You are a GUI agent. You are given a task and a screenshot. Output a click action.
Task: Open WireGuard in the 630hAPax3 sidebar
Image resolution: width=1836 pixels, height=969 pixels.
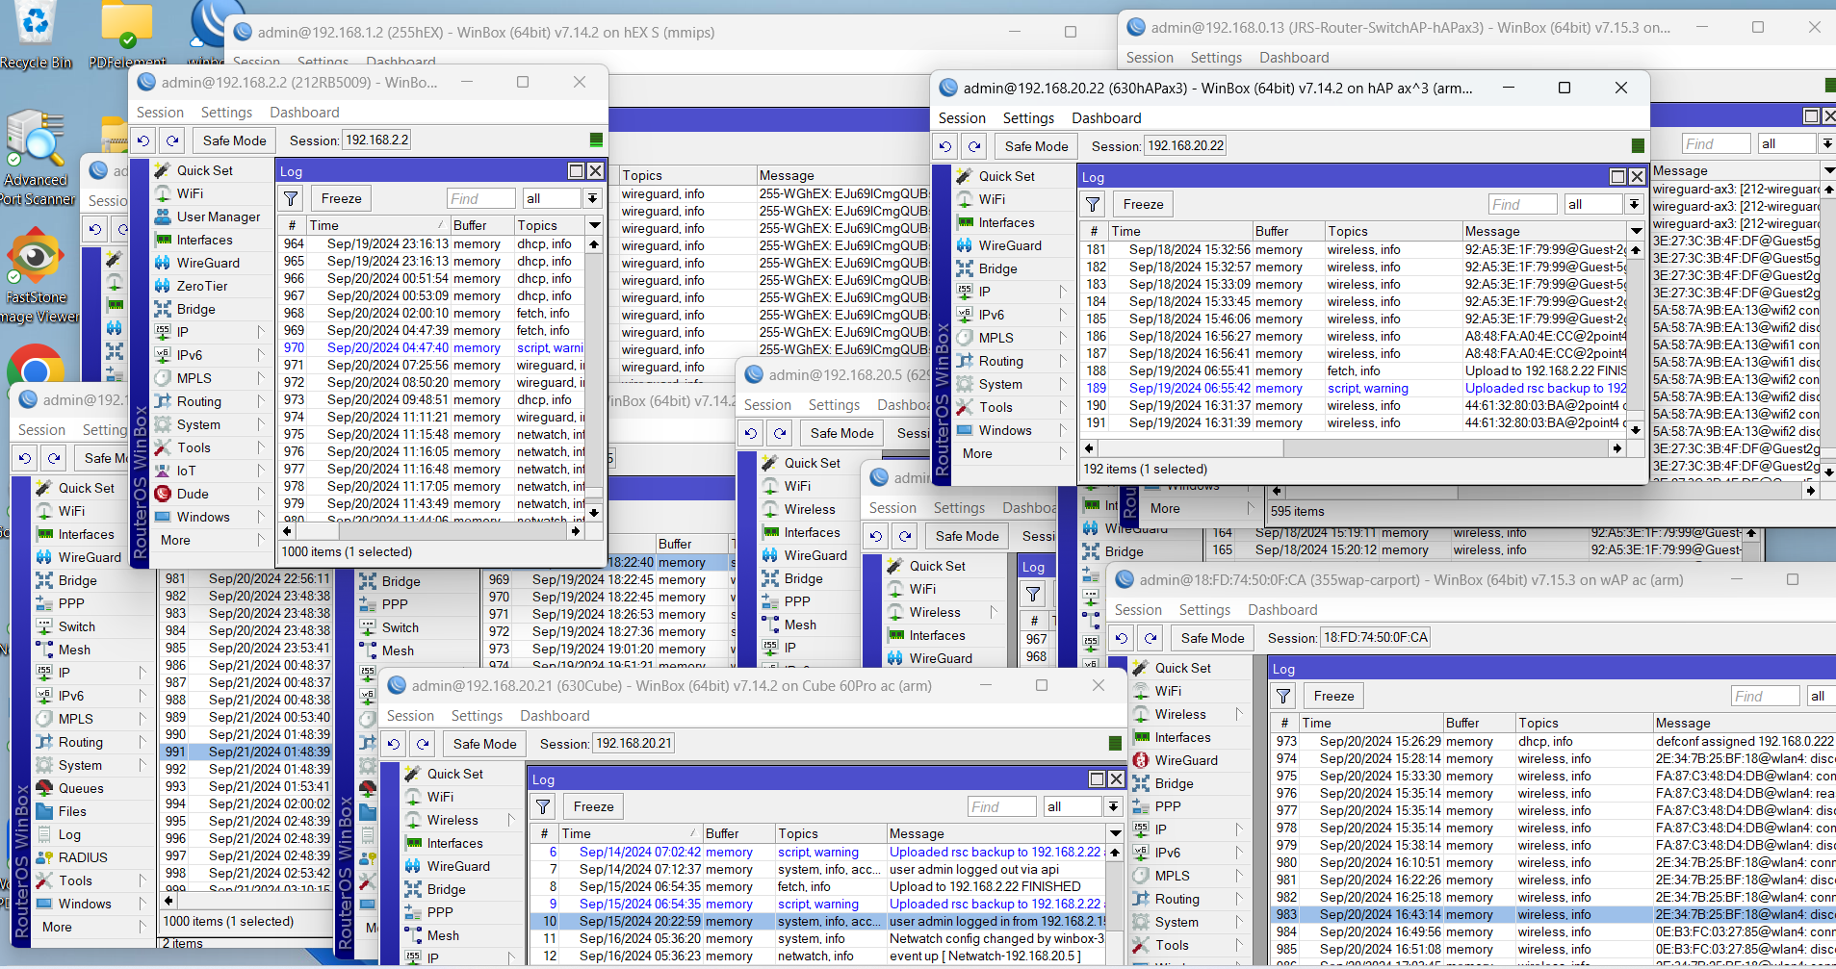click(1010, 245)
